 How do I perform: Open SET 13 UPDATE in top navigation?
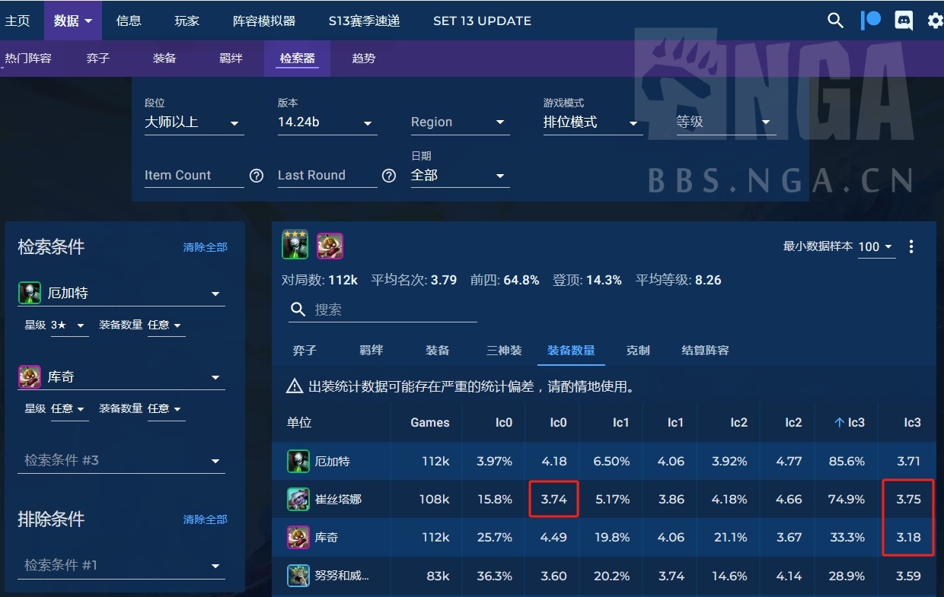[x=482, y=21]
